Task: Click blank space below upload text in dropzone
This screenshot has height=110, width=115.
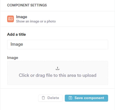Action: tap(58, 81)
